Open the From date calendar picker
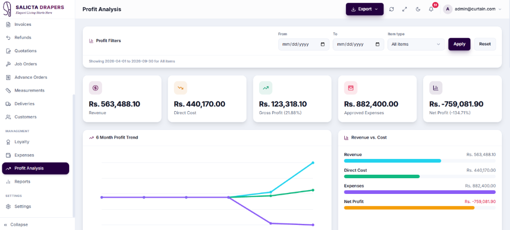This screenshot has height=230, width=510. point(323,44)
